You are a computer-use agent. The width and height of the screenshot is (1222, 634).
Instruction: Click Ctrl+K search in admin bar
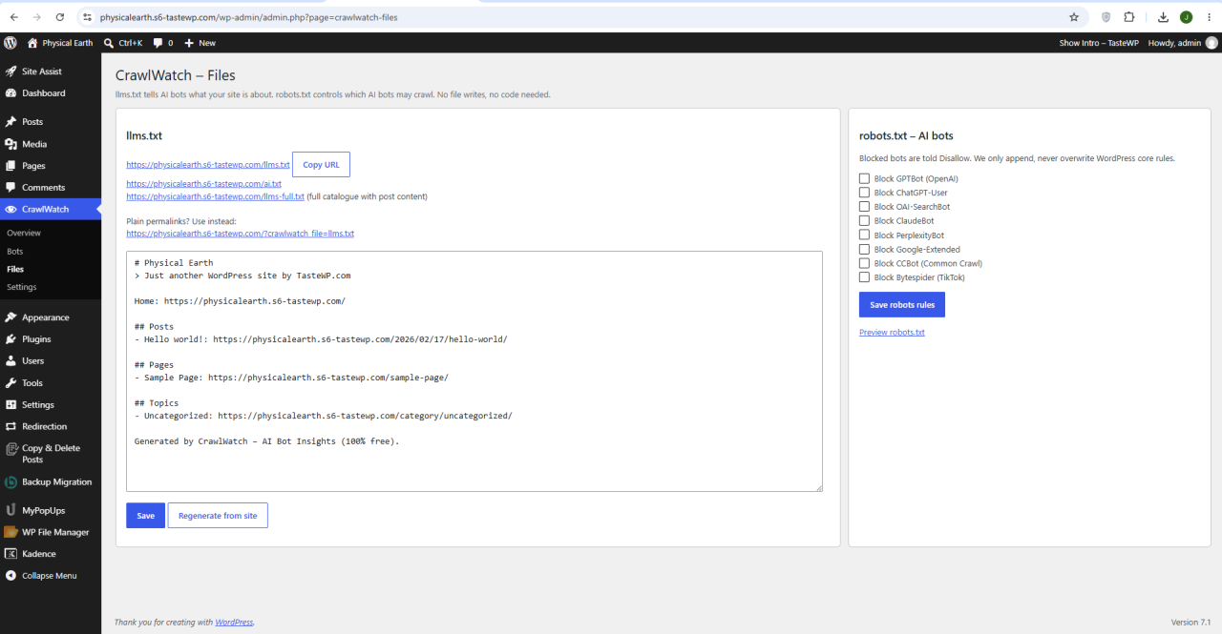122,43
